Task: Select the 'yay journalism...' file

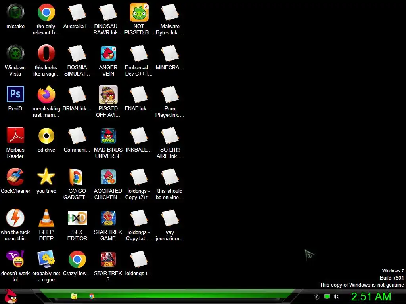Action: pos(170,218)
